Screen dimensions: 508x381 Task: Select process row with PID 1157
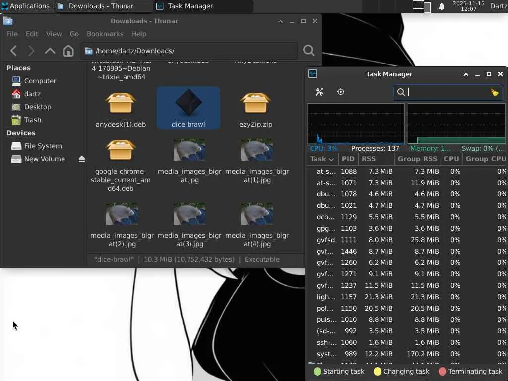407,297
